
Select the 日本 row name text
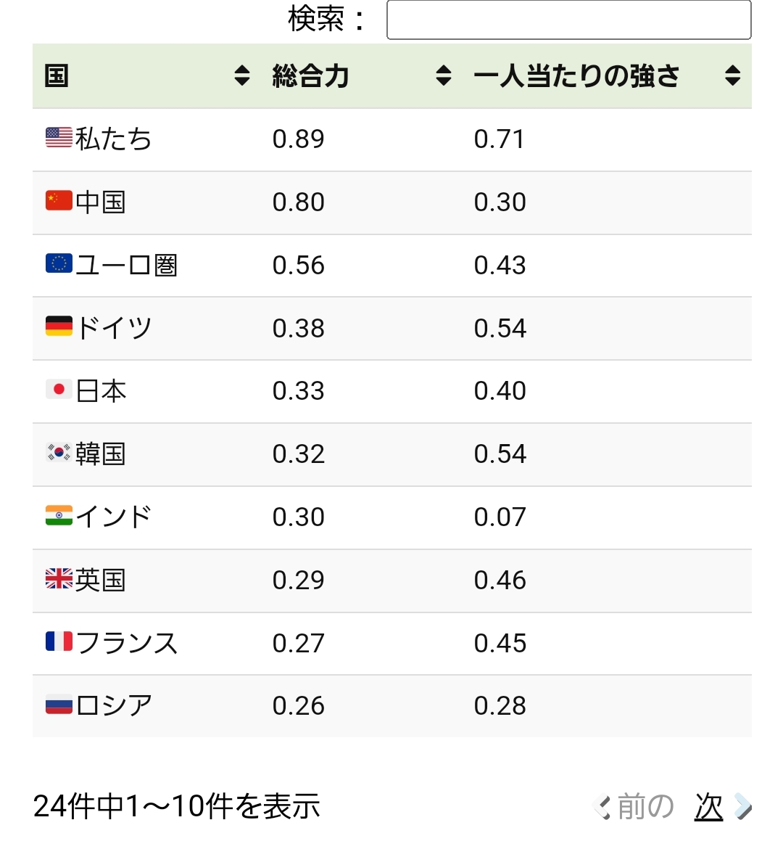(x=101, y=391)
